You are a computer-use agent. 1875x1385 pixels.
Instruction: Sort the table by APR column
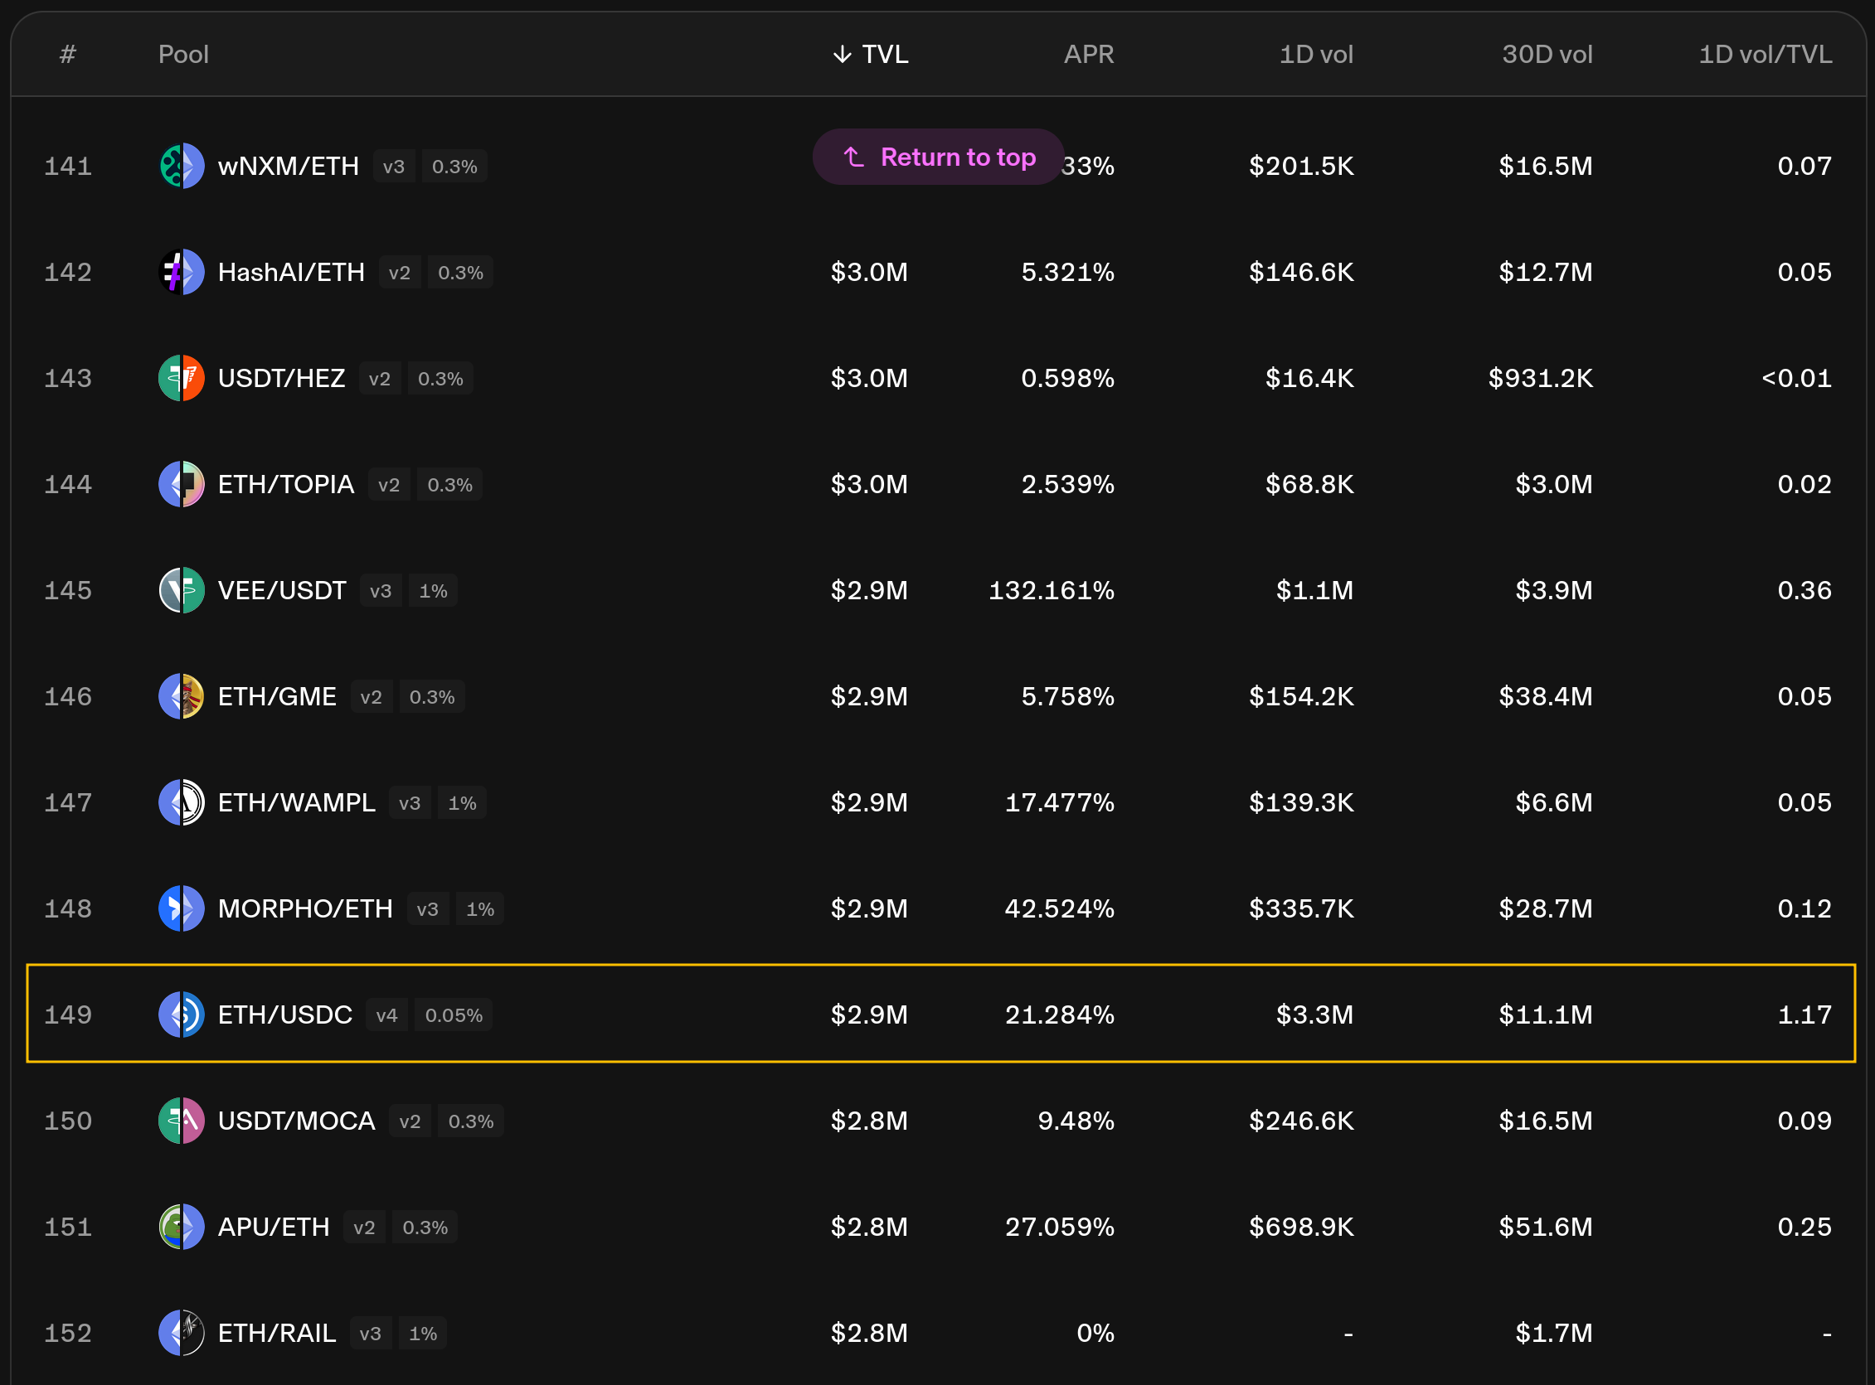click(x=1088, y=55)
